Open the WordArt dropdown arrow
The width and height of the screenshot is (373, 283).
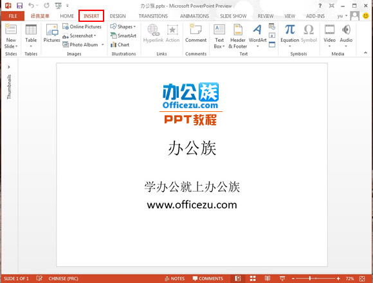click(x=258, y=46)
